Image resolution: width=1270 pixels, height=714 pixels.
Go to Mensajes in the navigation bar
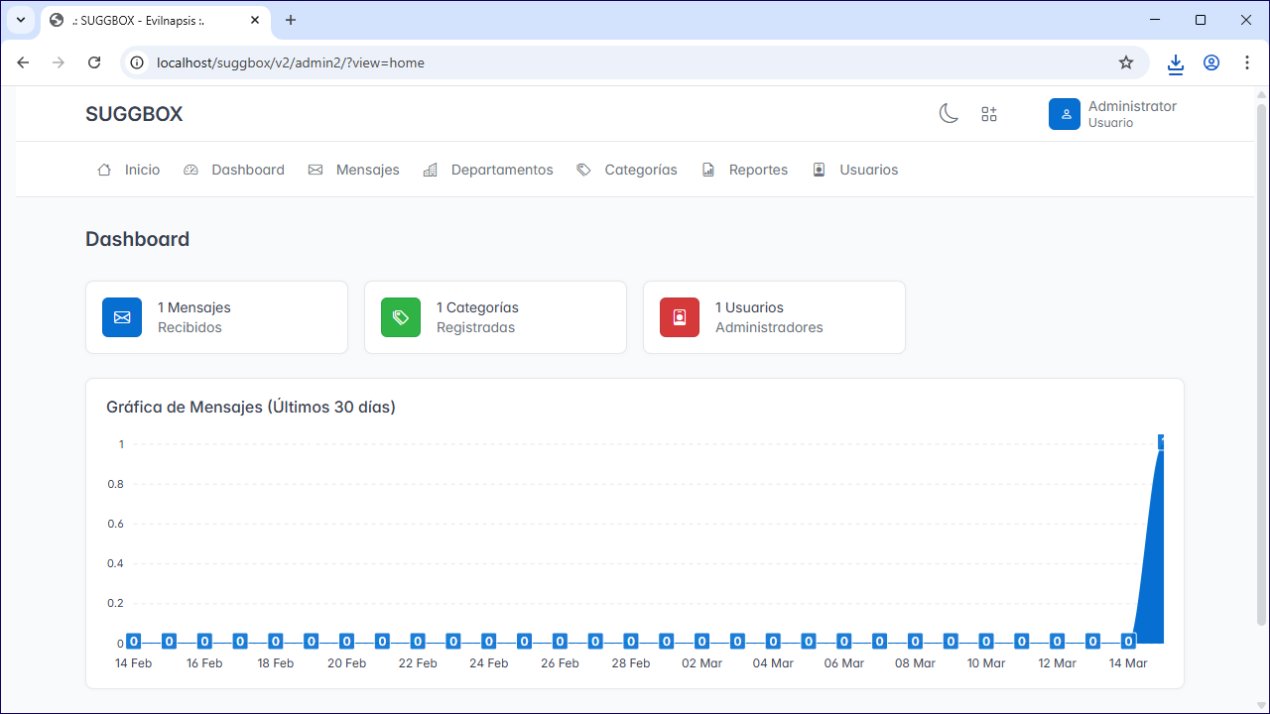tap(353, 170)
